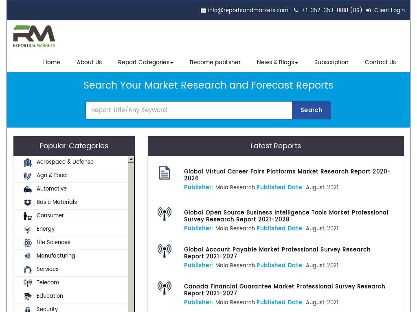Viewport: 417px width, 312px height.
Task: Open the Subscription menu item
Action: 331,63
